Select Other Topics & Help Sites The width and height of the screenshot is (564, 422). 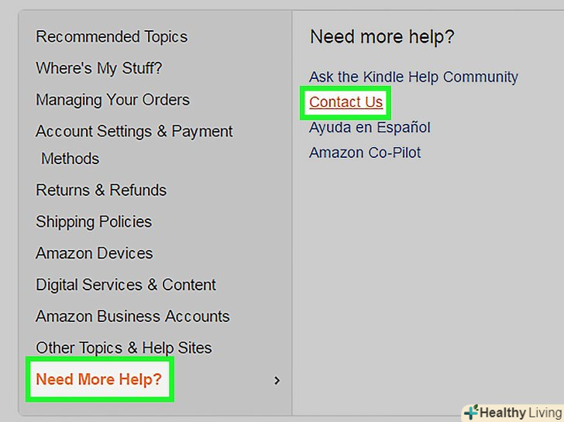[x=123, y=348]
